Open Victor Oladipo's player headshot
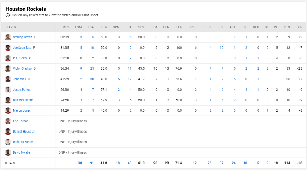This screenshot has height=170, width=307. pos(8,69)
